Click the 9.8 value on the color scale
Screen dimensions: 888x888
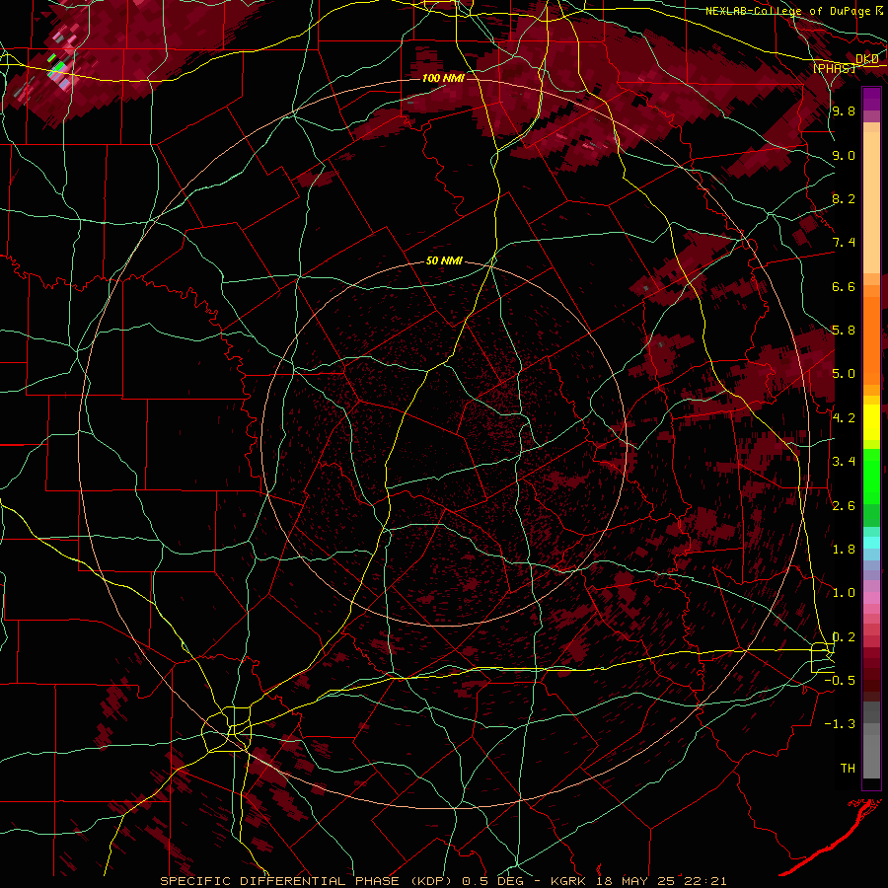coord(844,111)
